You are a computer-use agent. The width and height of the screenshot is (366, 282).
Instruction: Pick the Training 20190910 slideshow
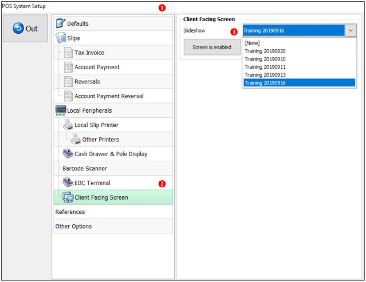click(x=299, y=59)
